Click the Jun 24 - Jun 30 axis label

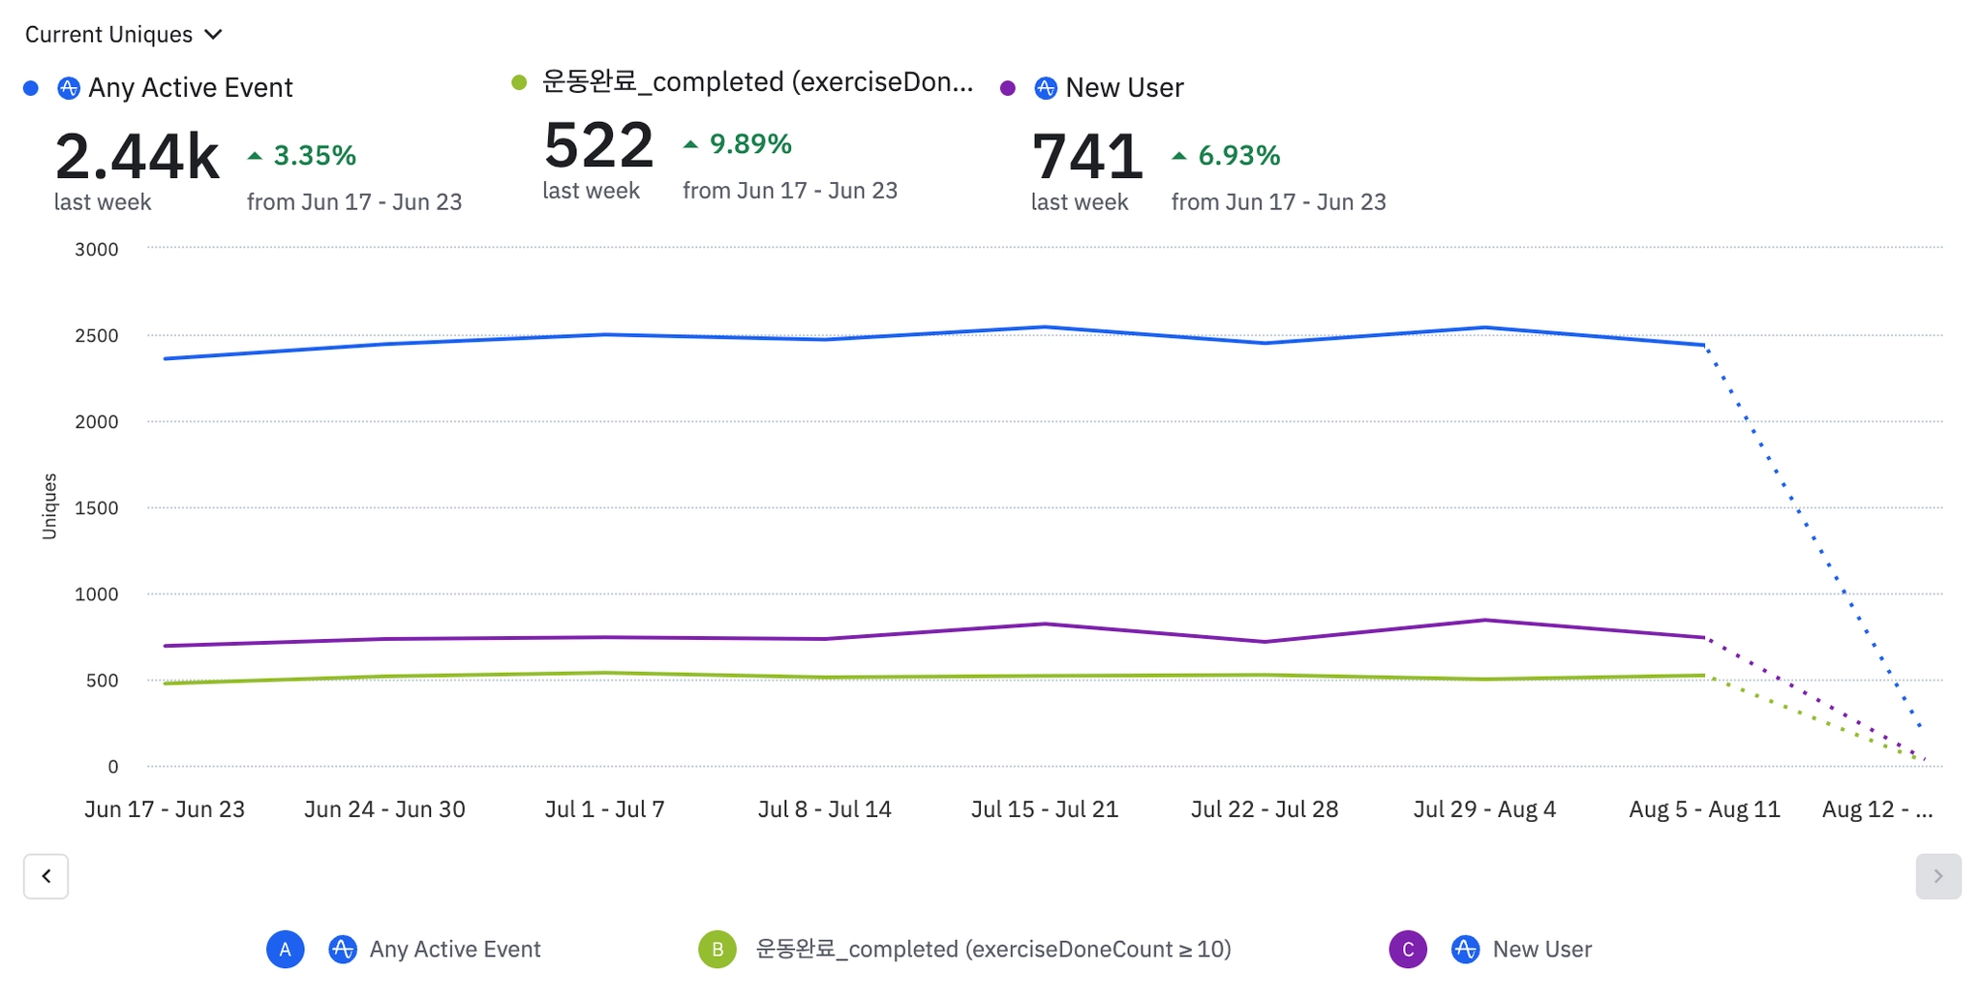point(384,809)
